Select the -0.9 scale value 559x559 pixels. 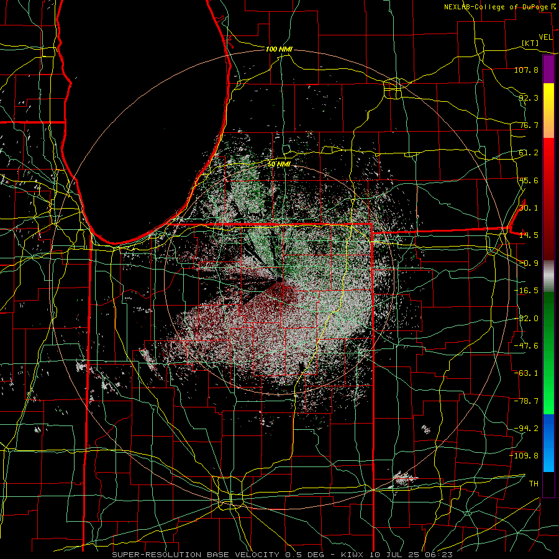529,263
